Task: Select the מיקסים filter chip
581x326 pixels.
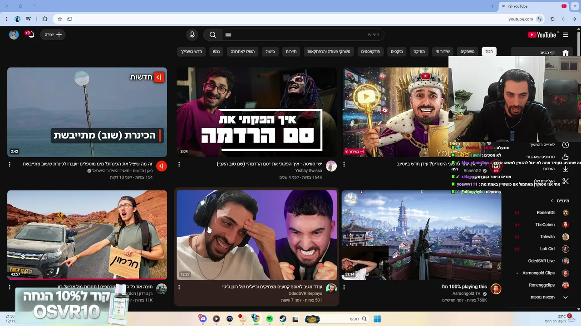Action: pyautogui.click(x=397, y=52)
